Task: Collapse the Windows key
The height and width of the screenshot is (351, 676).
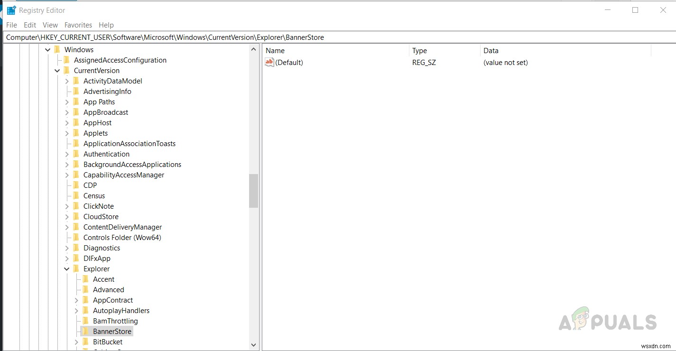Action: click(47, 50)
